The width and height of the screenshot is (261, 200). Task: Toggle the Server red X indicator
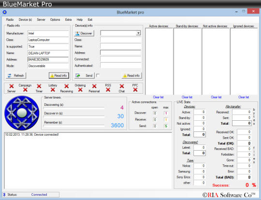pyautogui.click(x=12, y=86)
